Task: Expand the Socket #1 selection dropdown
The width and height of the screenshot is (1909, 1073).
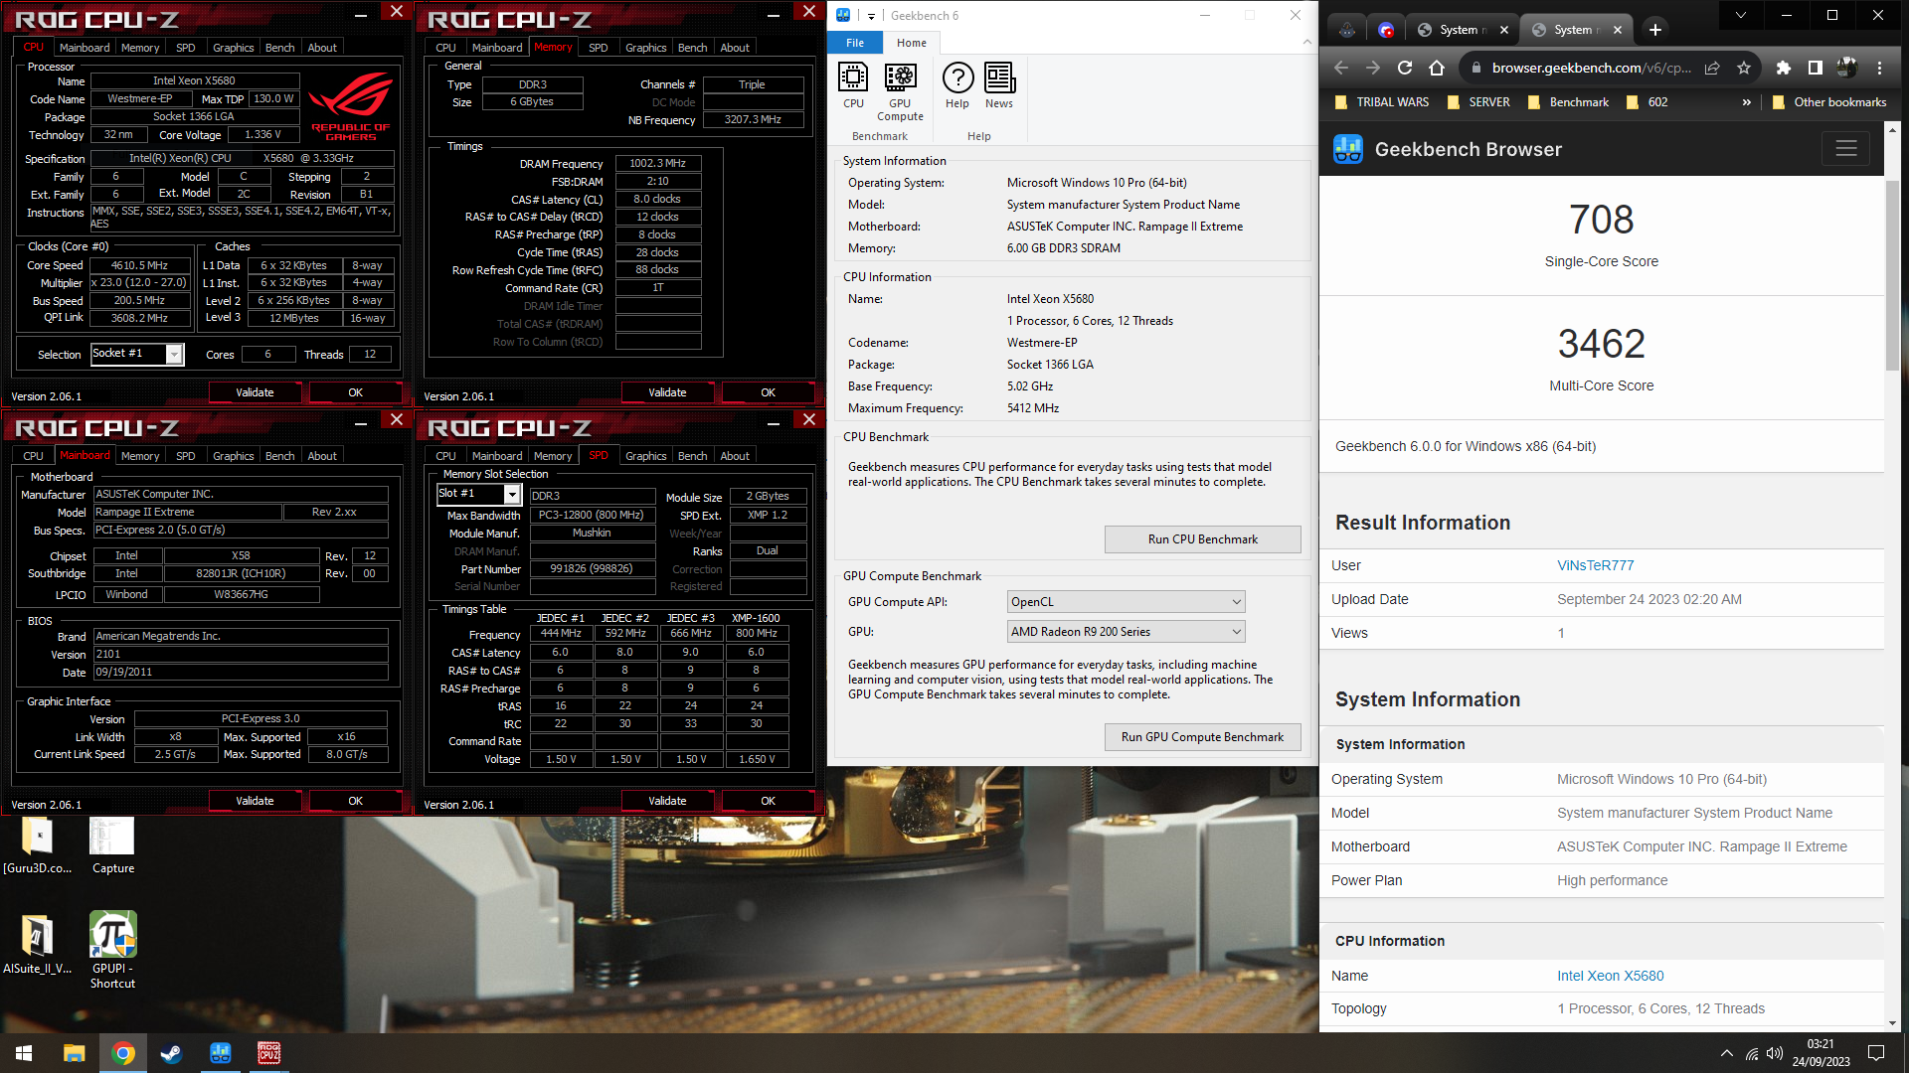Action: (x=174, y=354)
